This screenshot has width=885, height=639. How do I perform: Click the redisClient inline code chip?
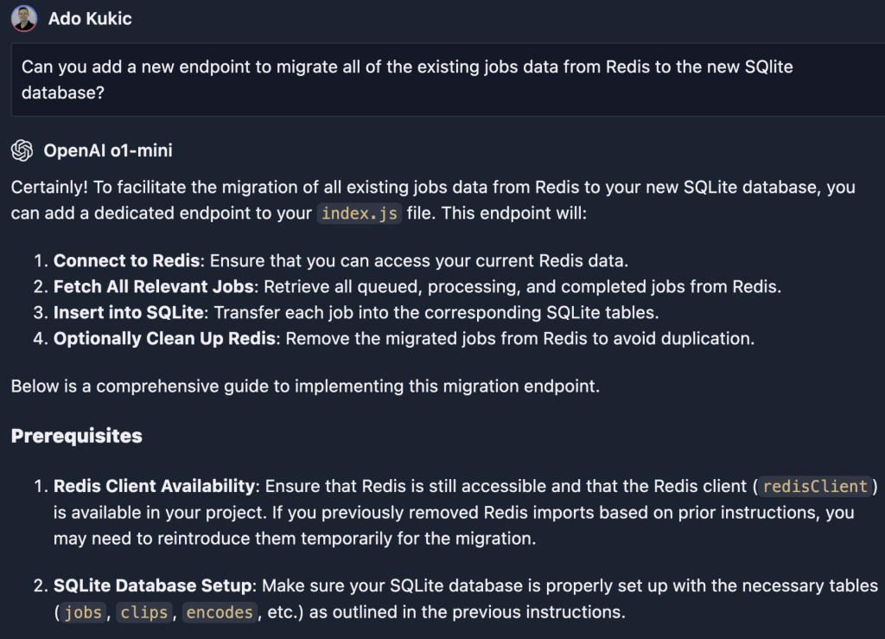tap(815, 486)
